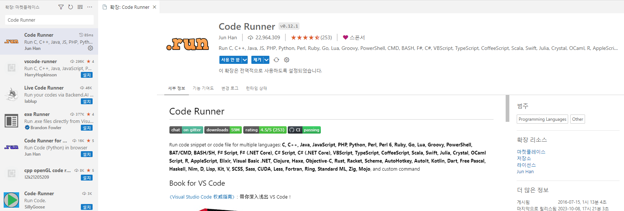Select the exe Runner entry title
Viewport: 624px width, 211px height.
[x=37, y=114]
